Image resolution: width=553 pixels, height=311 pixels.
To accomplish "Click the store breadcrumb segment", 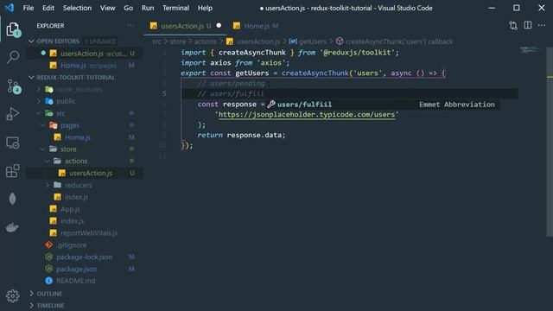I will (x=178, y=41).
